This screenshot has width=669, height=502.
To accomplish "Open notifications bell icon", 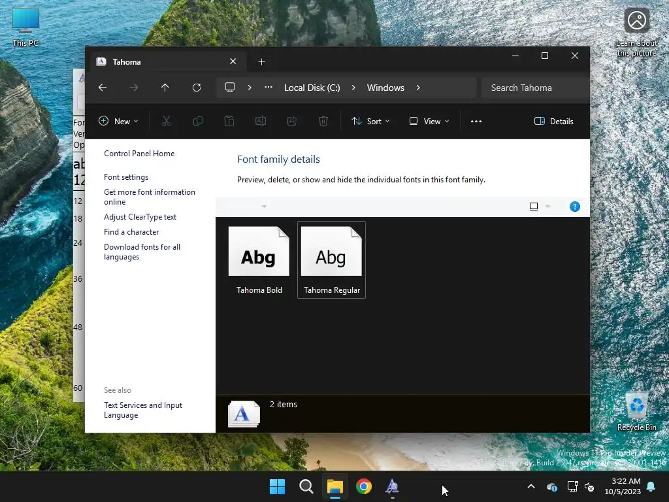I will coord(651,486).
